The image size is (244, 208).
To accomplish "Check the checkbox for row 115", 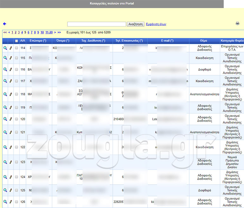I will point(16,58).
